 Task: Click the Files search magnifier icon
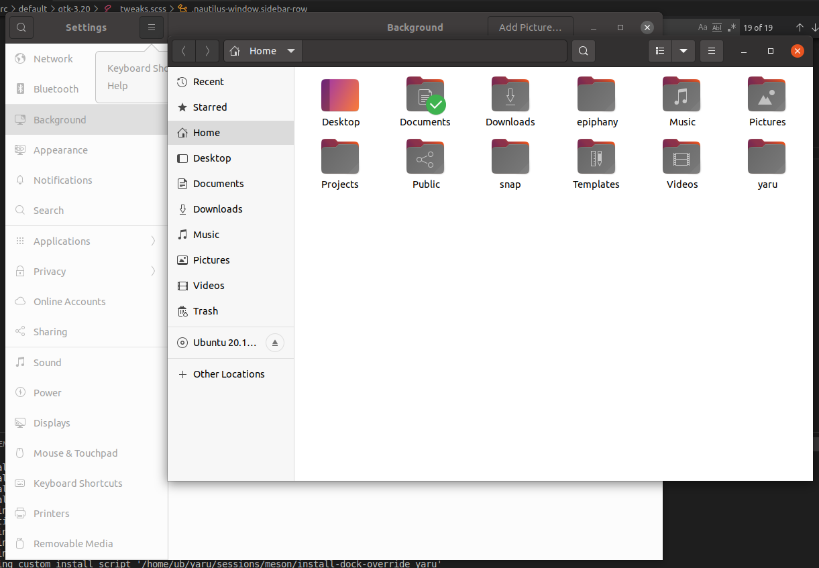click(584, 51)
